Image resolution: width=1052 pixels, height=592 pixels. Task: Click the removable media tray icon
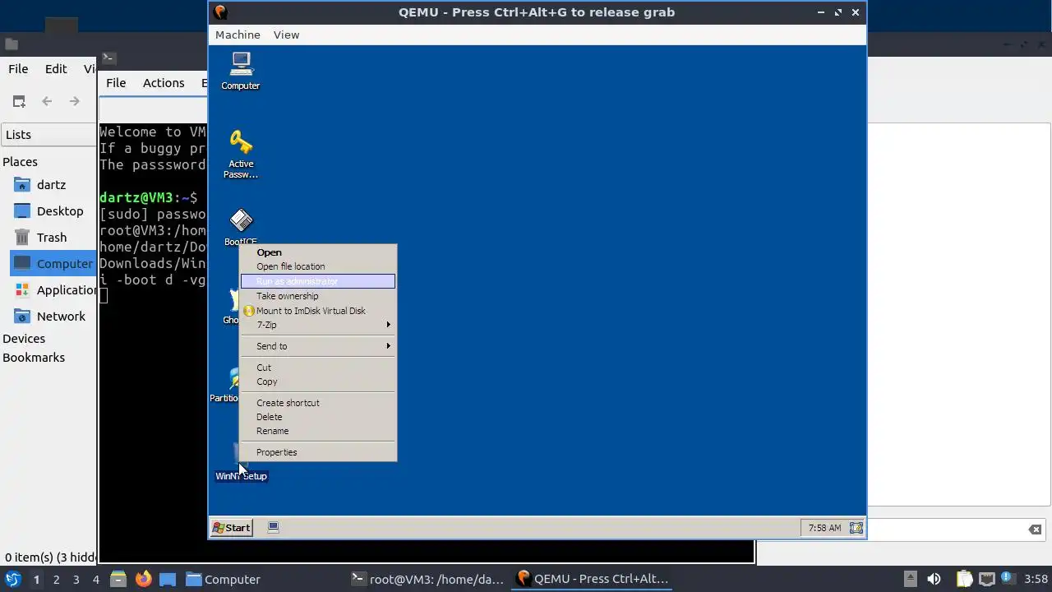coord(910,579)
